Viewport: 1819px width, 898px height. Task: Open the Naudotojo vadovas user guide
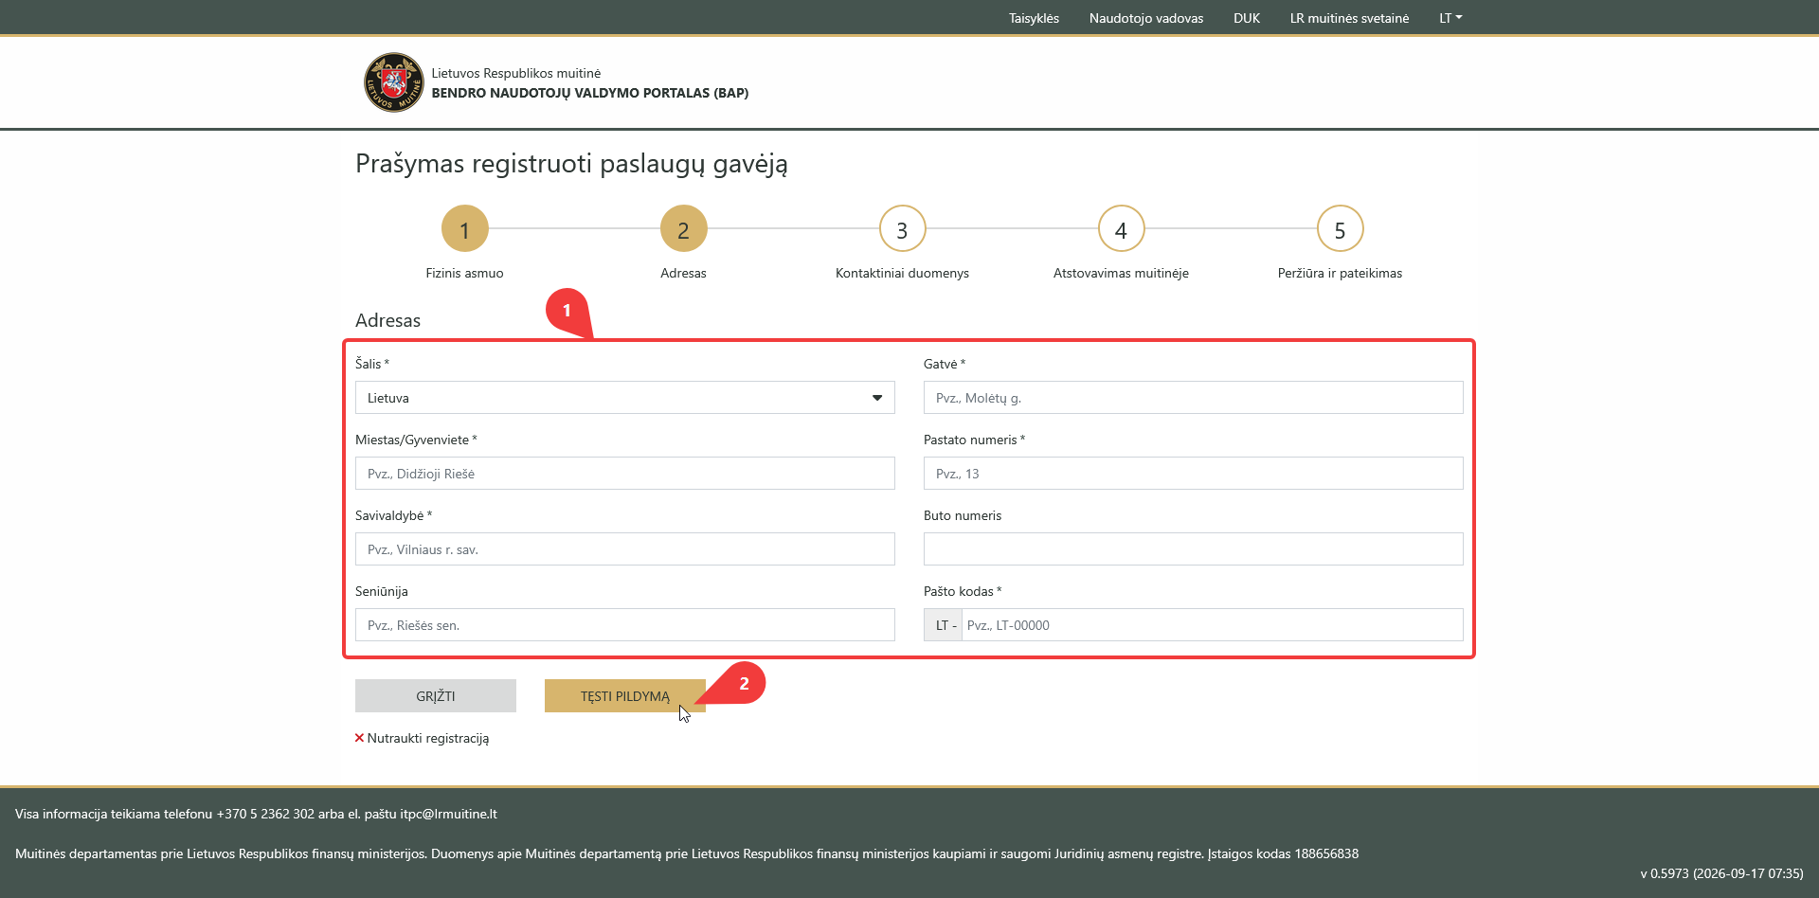[x=1146, y=18]
